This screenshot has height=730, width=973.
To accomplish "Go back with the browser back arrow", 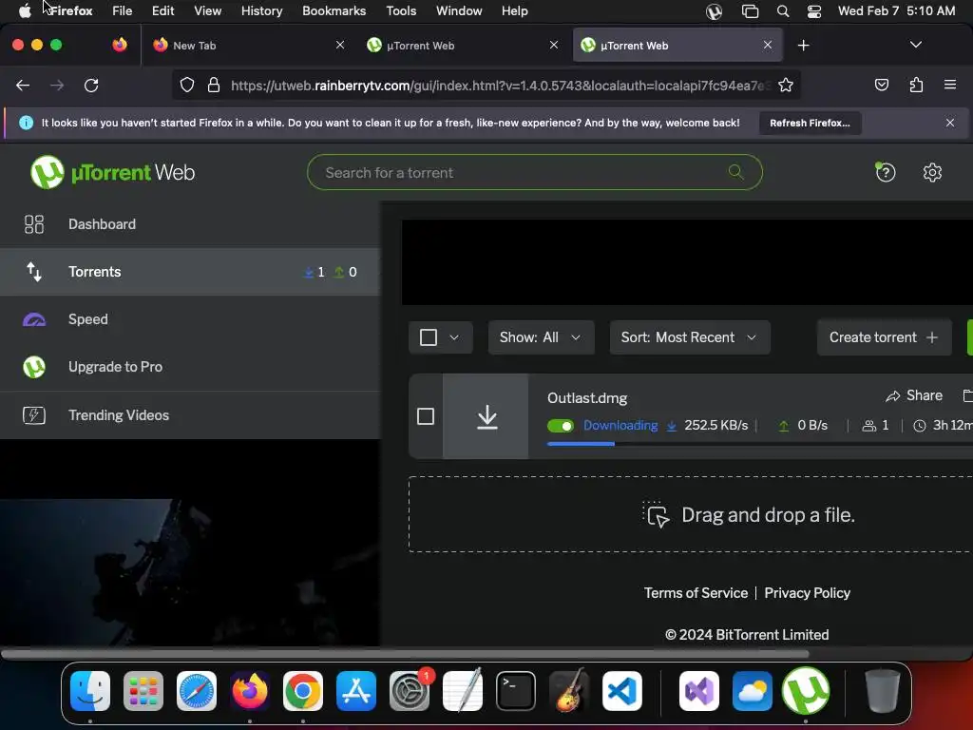I will point(23,85).
